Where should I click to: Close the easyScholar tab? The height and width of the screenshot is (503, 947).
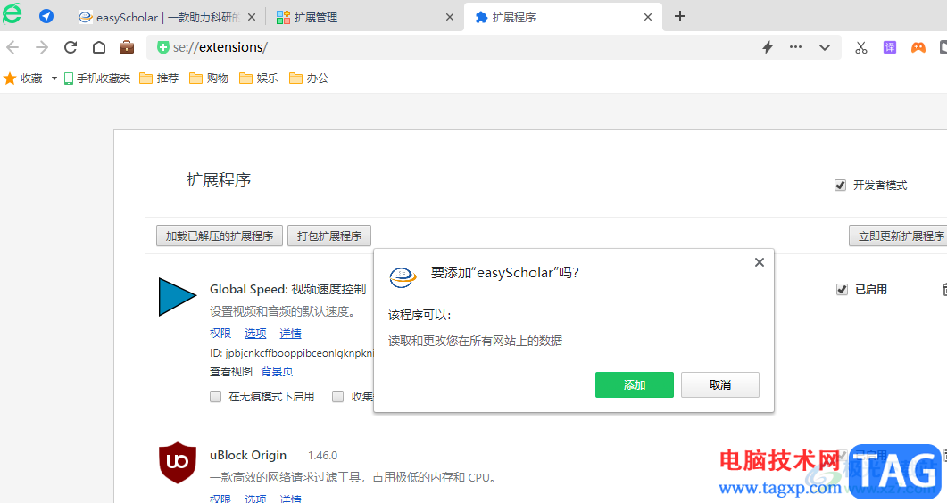pyautogui.click(x=252, y=18)
